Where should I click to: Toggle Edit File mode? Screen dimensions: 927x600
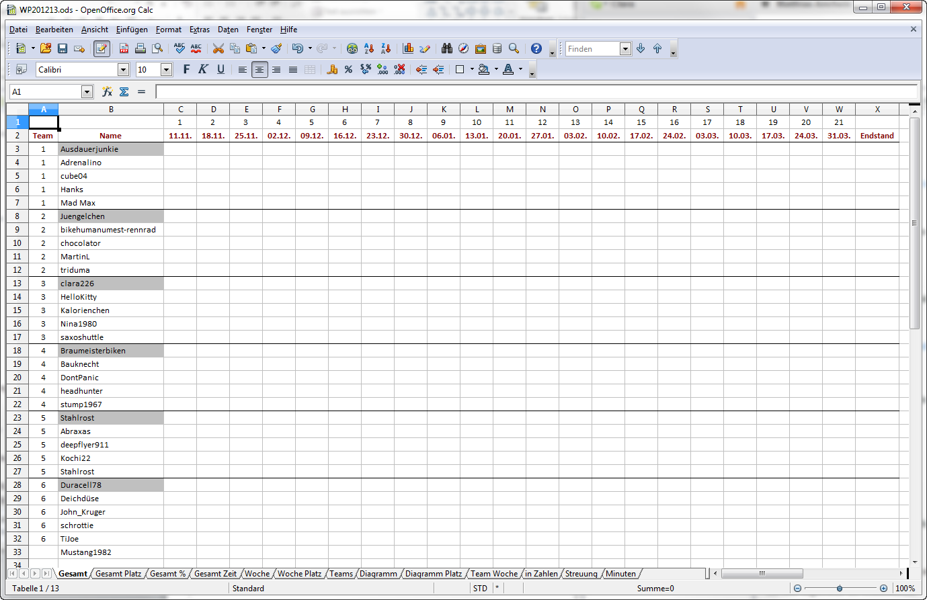pos(102,48)
